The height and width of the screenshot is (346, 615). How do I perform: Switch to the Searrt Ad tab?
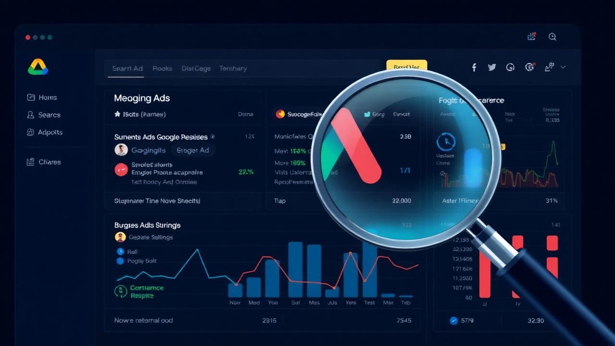click(x=127, y=68)
